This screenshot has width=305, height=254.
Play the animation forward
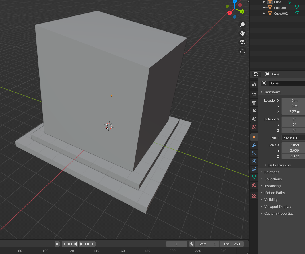click(81, 244)
